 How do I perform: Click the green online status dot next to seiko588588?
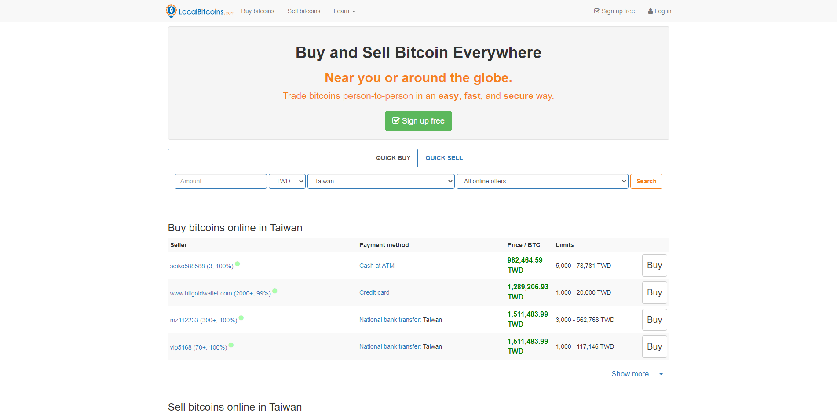[x=238, y=264]
